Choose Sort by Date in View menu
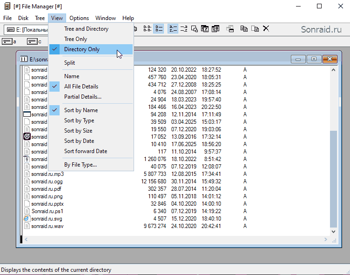Image resolution: width=350 pixels, height=275 pixels. click(91, 141)
